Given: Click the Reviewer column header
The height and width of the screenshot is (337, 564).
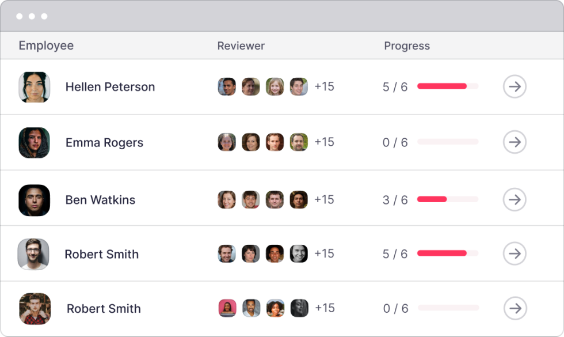Looking at the screenshot, I should tap(241, 46).
